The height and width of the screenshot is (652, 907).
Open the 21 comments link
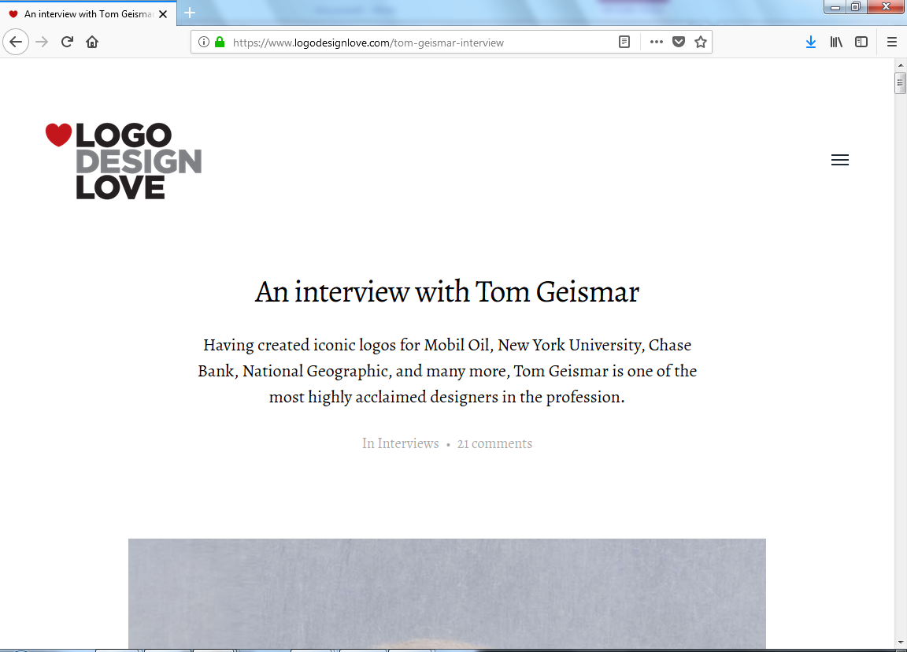pyautogui.click(x=494, y=444)
